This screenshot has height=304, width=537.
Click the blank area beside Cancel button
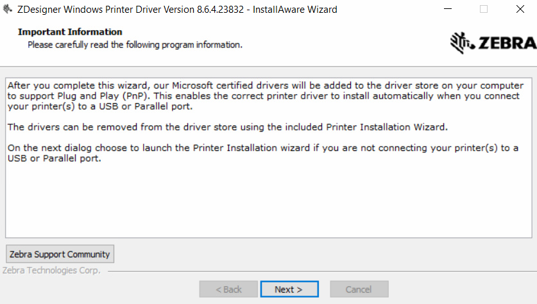(x=462, y=289)
